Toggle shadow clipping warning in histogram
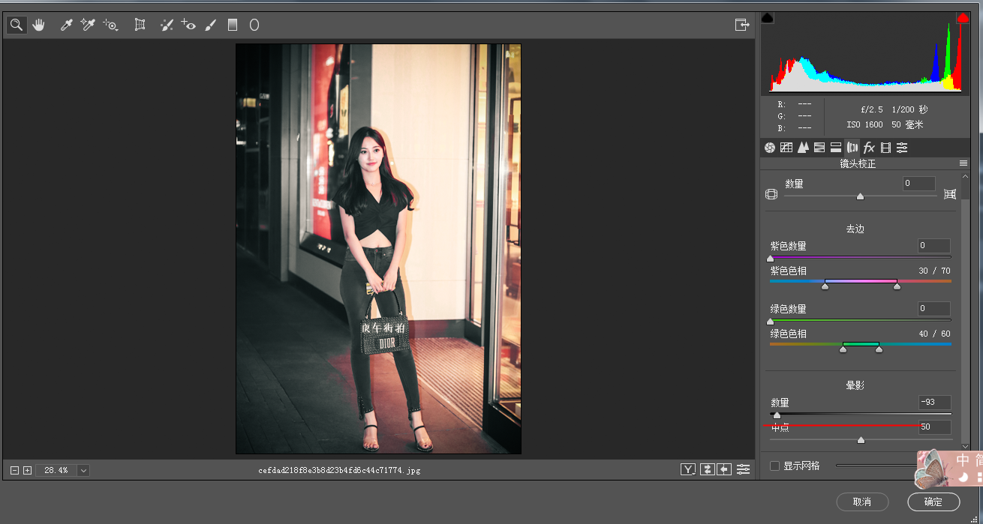The width and height of the screenshot is (983, 524). pyautogui.click(x=768, y=18)
